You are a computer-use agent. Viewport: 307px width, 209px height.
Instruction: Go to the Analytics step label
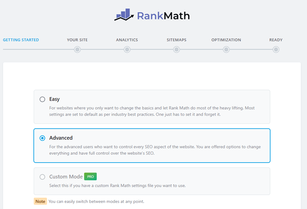click(x=127, y=40)
